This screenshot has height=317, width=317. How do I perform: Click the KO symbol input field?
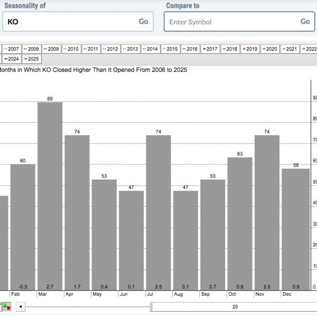[78, 22]
